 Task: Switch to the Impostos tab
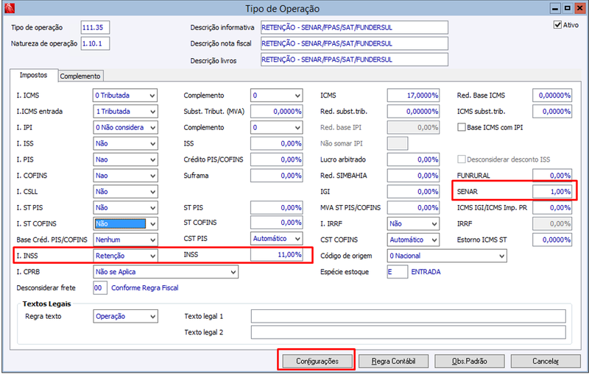(33, 75)
